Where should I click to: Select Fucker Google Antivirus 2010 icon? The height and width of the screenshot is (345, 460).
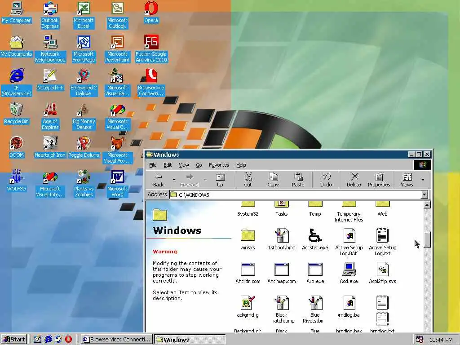tap(151, 49)
